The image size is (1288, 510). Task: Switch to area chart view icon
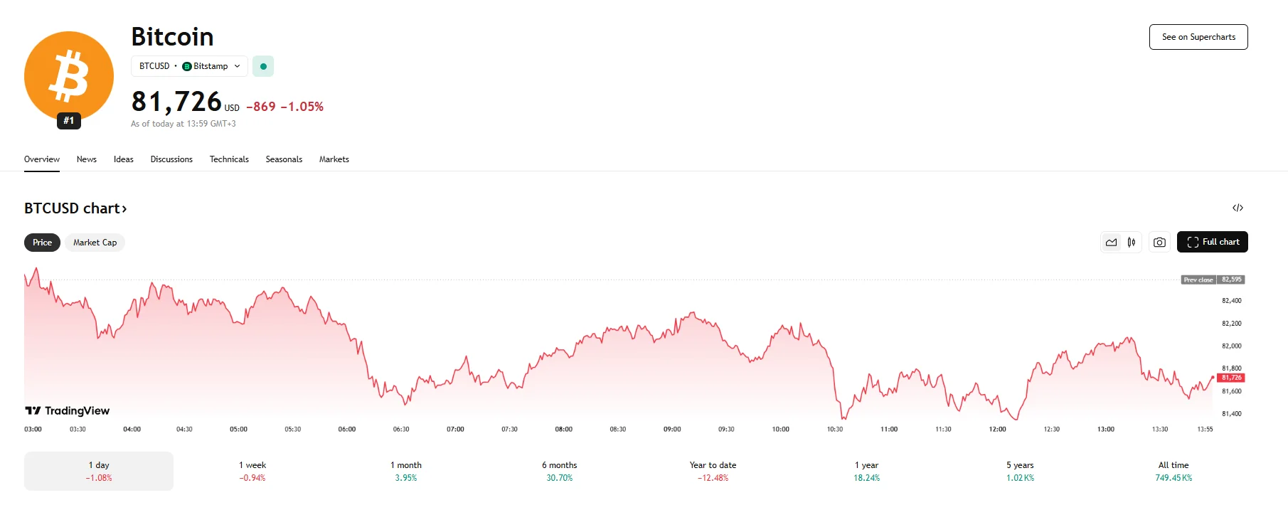pos(1111,243)
